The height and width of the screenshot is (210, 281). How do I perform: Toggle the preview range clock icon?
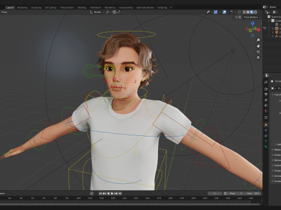(225, 194)
